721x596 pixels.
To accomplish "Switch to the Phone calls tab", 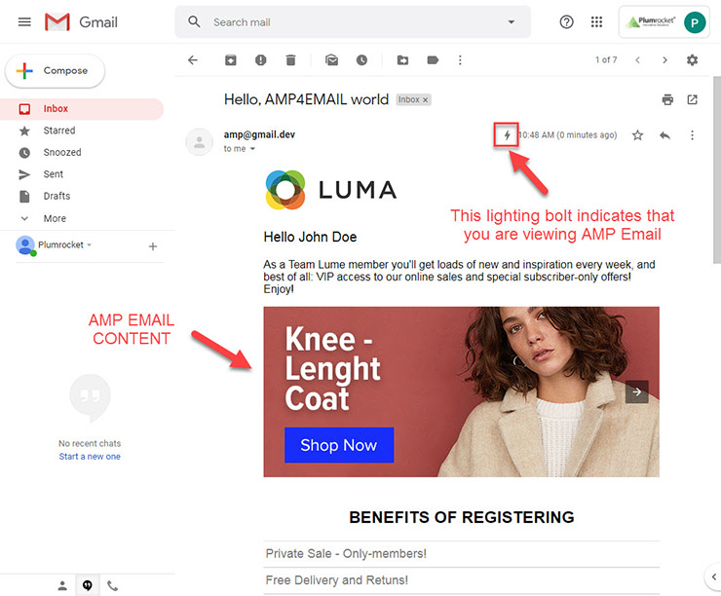I will pyautogui.click(x=113, y=585).
